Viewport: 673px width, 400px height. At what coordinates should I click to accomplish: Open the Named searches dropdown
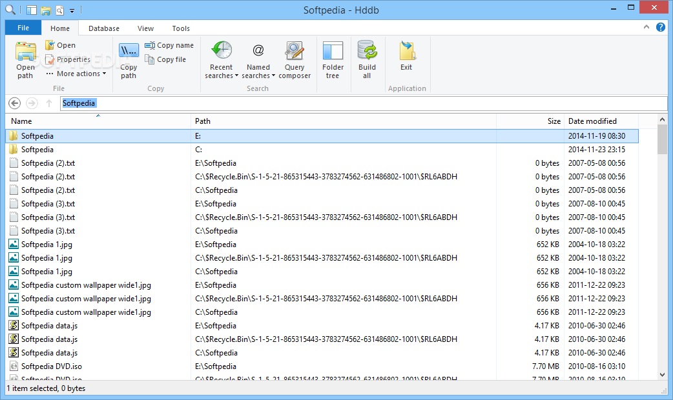click(258, 59)
